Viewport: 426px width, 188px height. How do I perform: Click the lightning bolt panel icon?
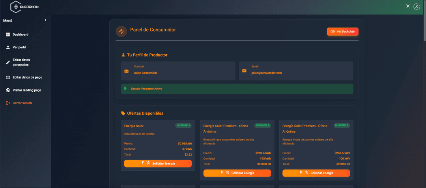[121, 31]
